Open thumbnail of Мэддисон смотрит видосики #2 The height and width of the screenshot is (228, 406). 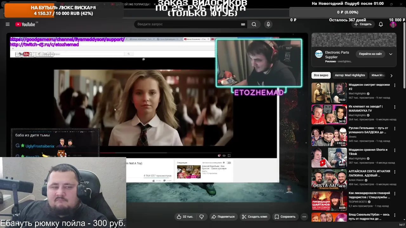(x=329, y=93)
